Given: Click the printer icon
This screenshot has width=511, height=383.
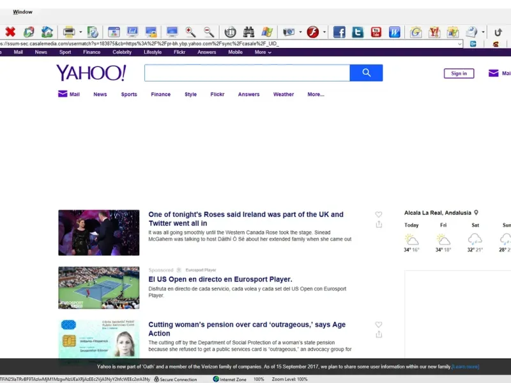Looking at the screenshot, I should coord(69,32).
